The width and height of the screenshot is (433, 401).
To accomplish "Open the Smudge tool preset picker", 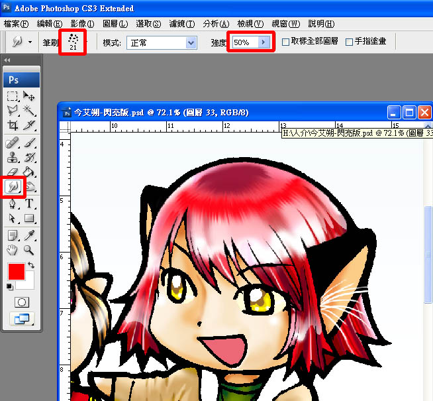I will click(x=22, y=42).
